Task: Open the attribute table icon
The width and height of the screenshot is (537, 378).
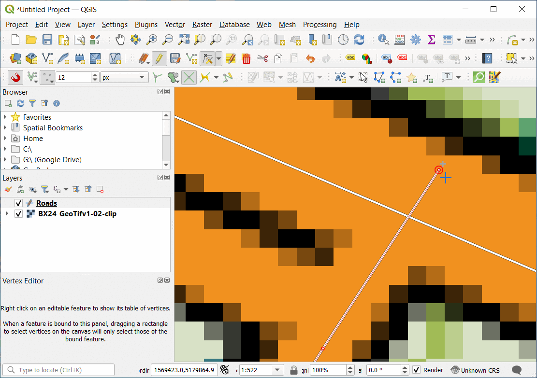Action: click(448, 40)
